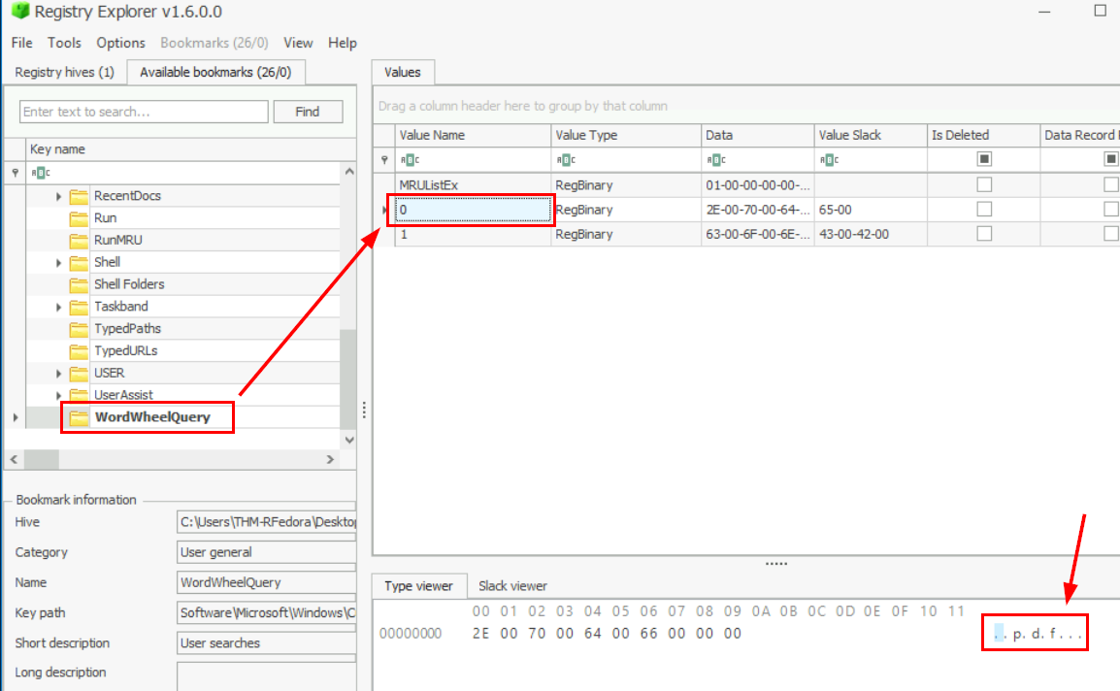Switch to the Slack viewer tab

point(512,586)
